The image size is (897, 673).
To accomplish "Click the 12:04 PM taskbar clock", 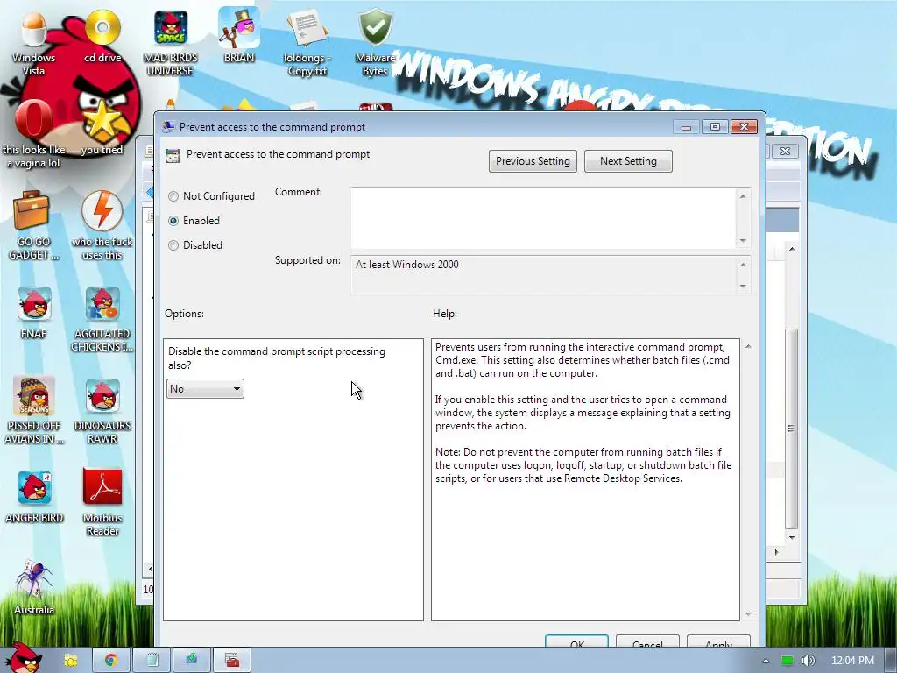I will click(x=852, y=661).
